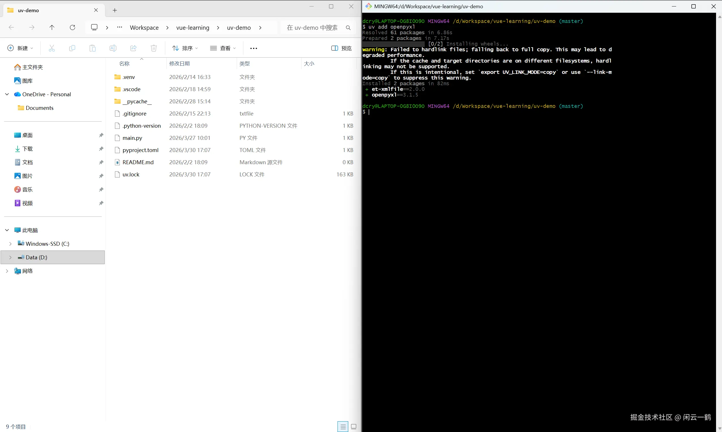Switch to large thumbnails view icon
722x432 pixels.
354,427
